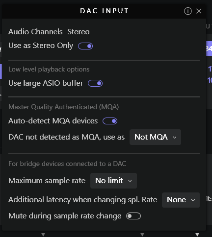
Task: Enable Mute during sample rate change
Action: coord(133,216)
